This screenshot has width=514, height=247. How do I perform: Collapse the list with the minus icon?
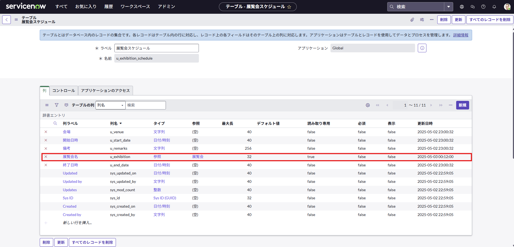(450, 105)
